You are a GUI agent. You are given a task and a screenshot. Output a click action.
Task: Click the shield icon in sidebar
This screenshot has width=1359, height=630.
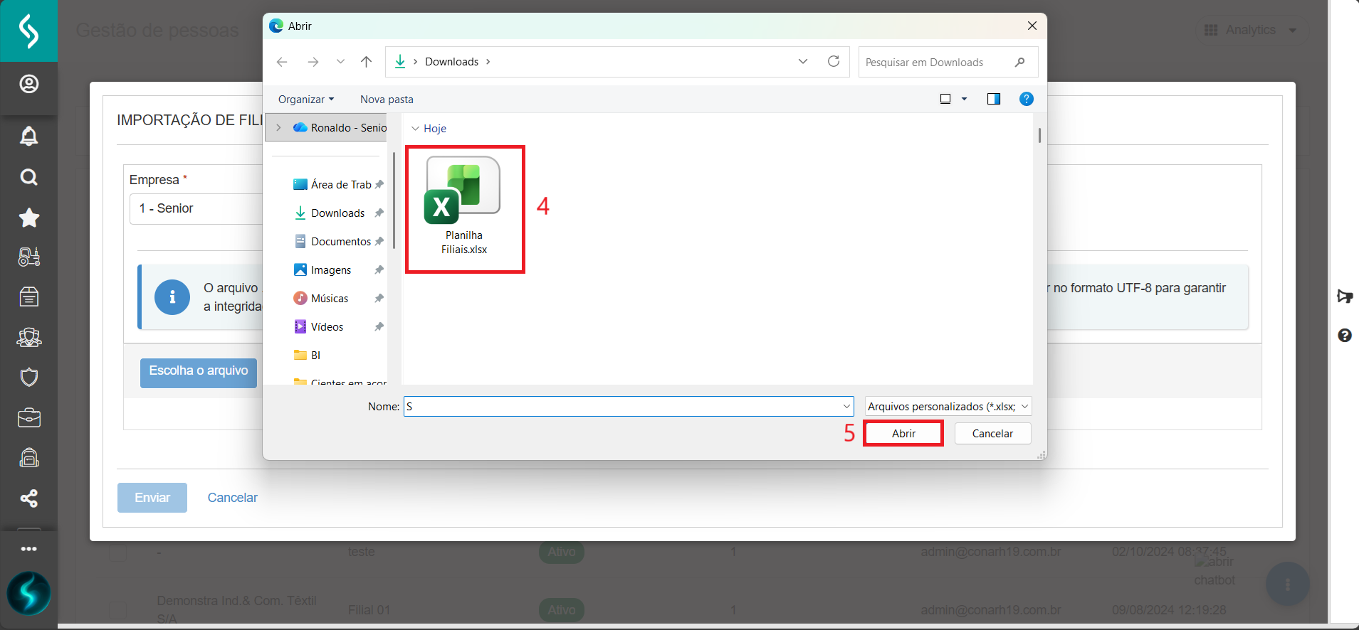tap(28, 377)
